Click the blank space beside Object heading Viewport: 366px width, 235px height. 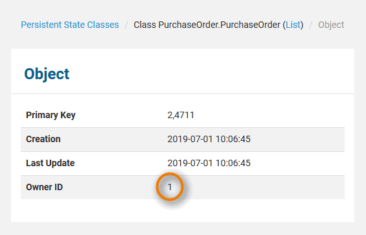[x=210, y=74]
